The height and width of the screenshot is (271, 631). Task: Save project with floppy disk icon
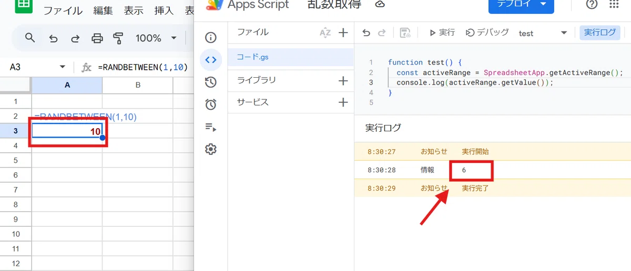coord(405,33)
